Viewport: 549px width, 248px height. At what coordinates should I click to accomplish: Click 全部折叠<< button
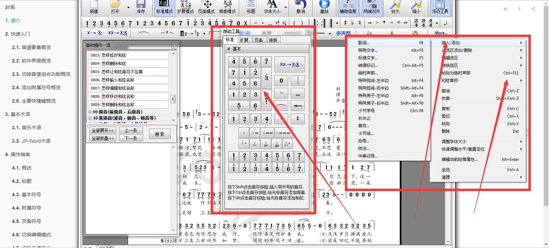(x=103, y=138)
